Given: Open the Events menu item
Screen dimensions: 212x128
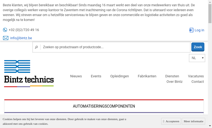Looking at the screenshot, I should 96,76.
